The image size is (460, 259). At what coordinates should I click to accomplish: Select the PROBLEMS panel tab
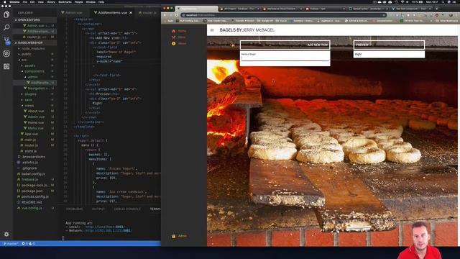[75, 209]
